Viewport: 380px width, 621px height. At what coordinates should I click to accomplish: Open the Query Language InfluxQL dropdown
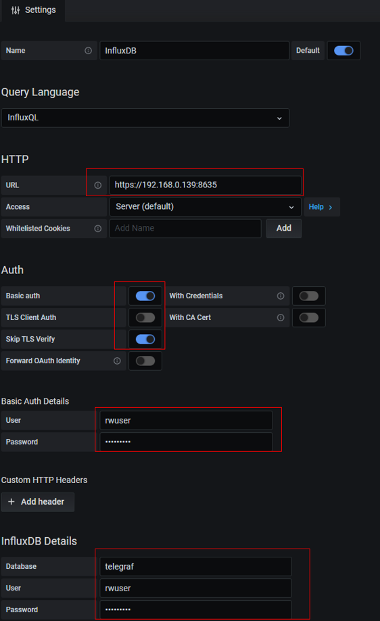pyautogui.click(x=145, y=118)
